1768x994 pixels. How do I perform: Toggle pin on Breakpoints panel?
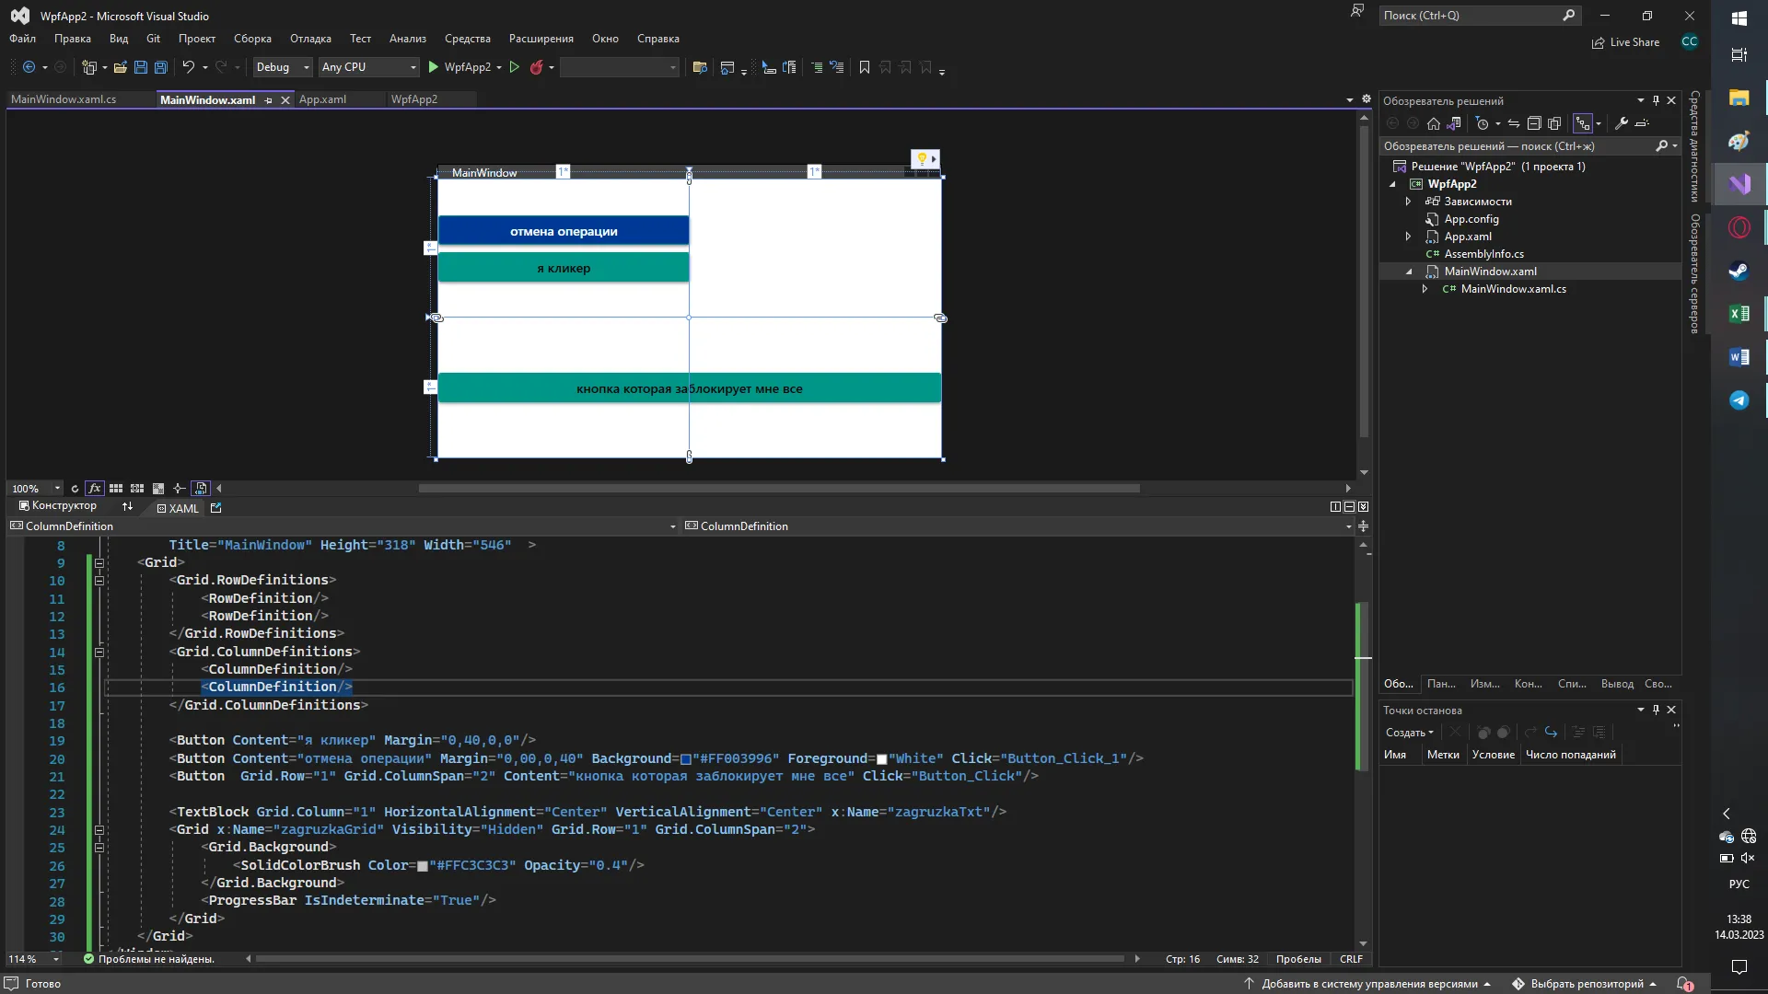1656,710
